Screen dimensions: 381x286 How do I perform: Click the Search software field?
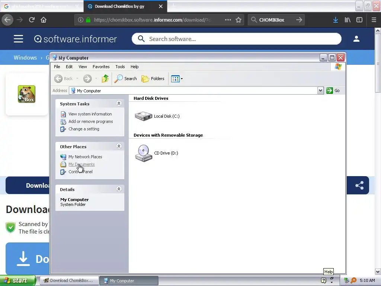coord(237,39)
